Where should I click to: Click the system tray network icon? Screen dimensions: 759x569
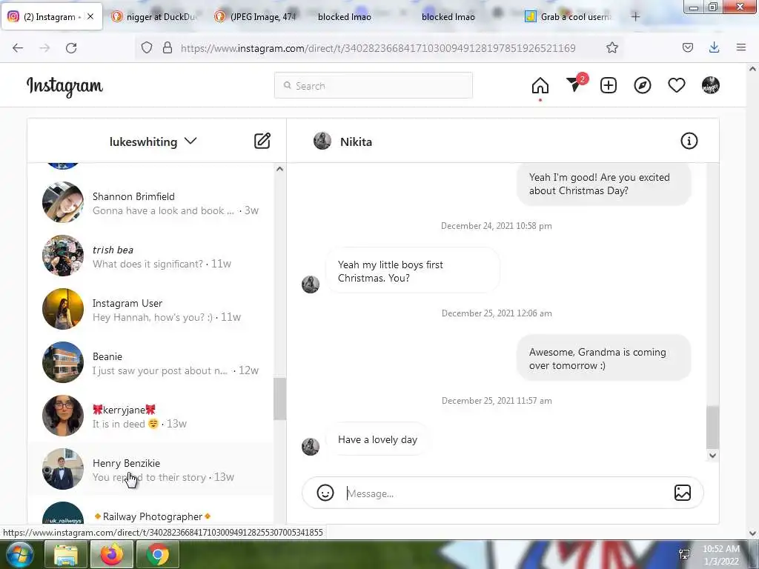point(684,554)
